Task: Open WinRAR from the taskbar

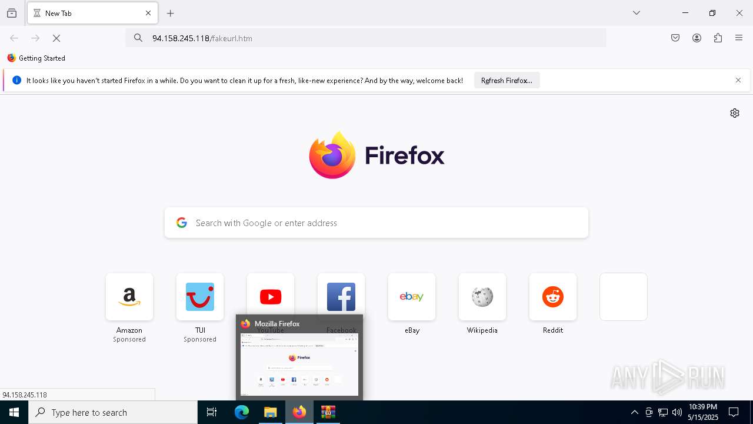Action: (328, 412)
